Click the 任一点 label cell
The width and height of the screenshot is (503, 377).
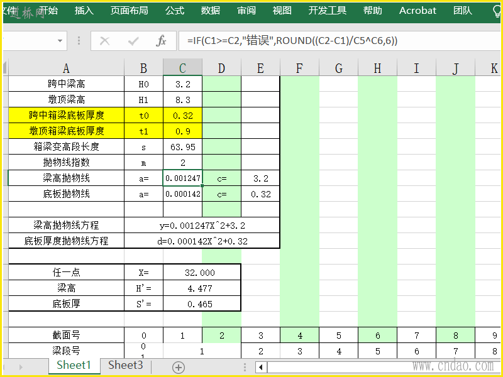(x=66, y=272)
